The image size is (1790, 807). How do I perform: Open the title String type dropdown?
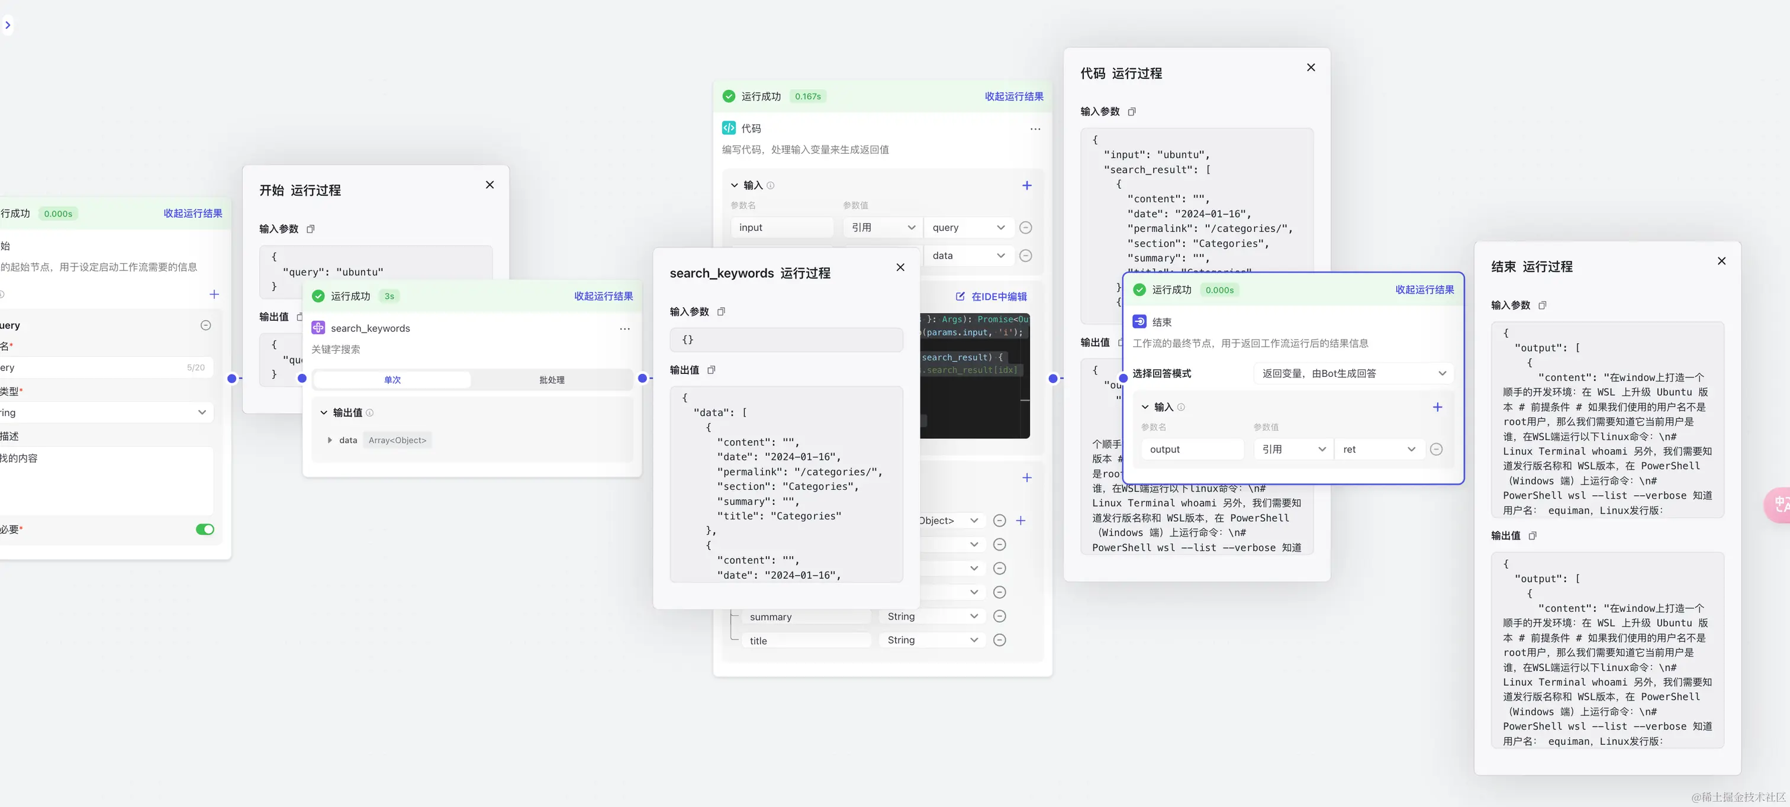[932, 640]
